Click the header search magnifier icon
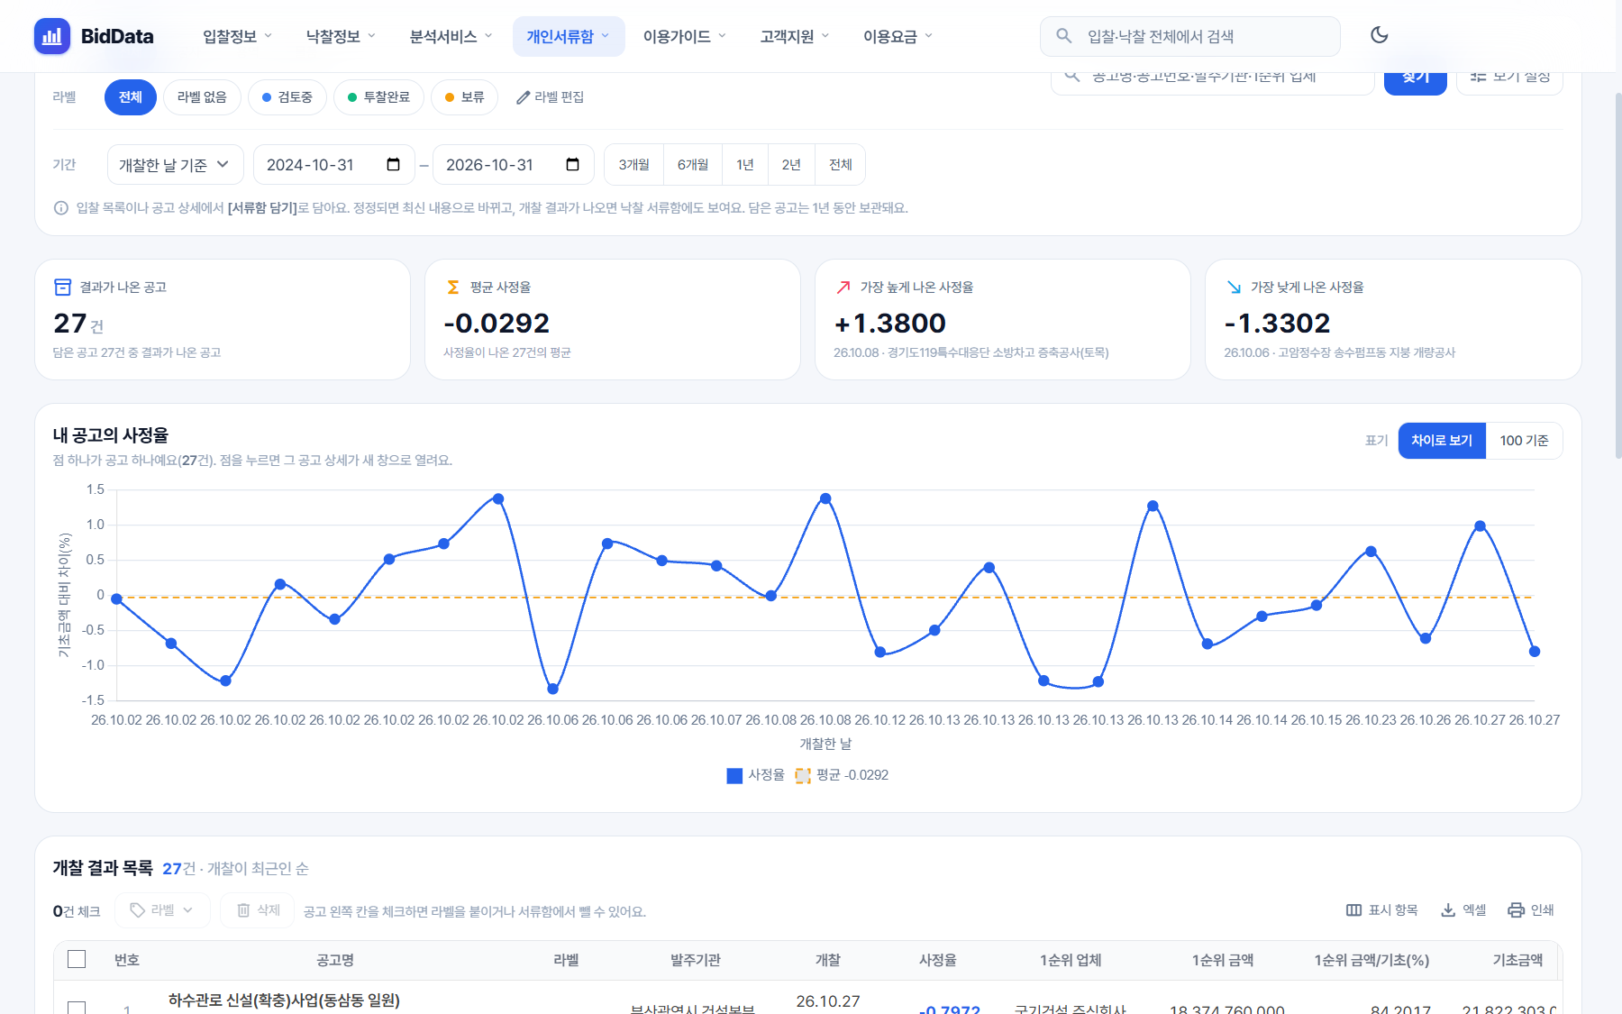The width and height of the screenshot is (1622, 1014). click(1064, 36)
